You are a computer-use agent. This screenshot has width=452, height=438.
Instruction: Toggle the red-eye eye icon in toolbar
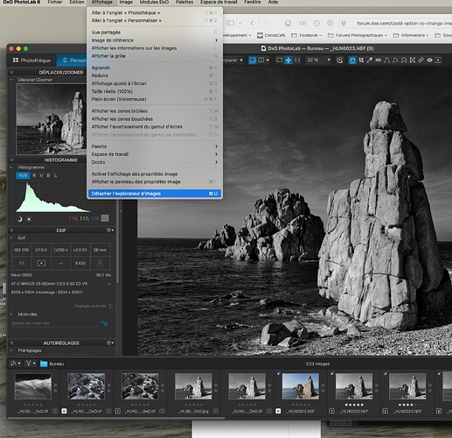click(x=429, y=60)
